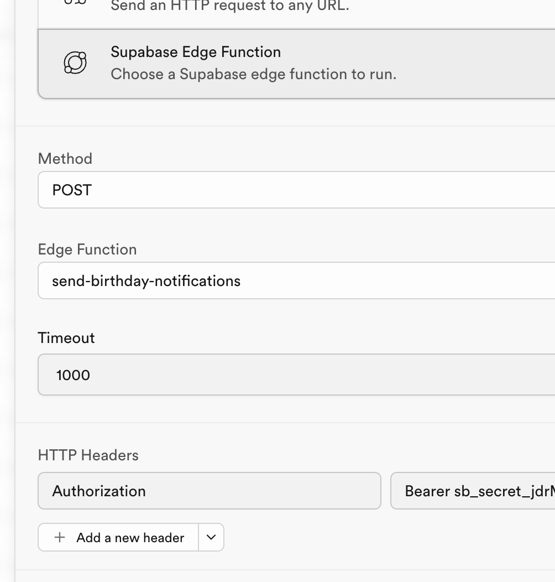
Task: Click the partially visible HTTP Request icon
Action: tap(75, 3)
